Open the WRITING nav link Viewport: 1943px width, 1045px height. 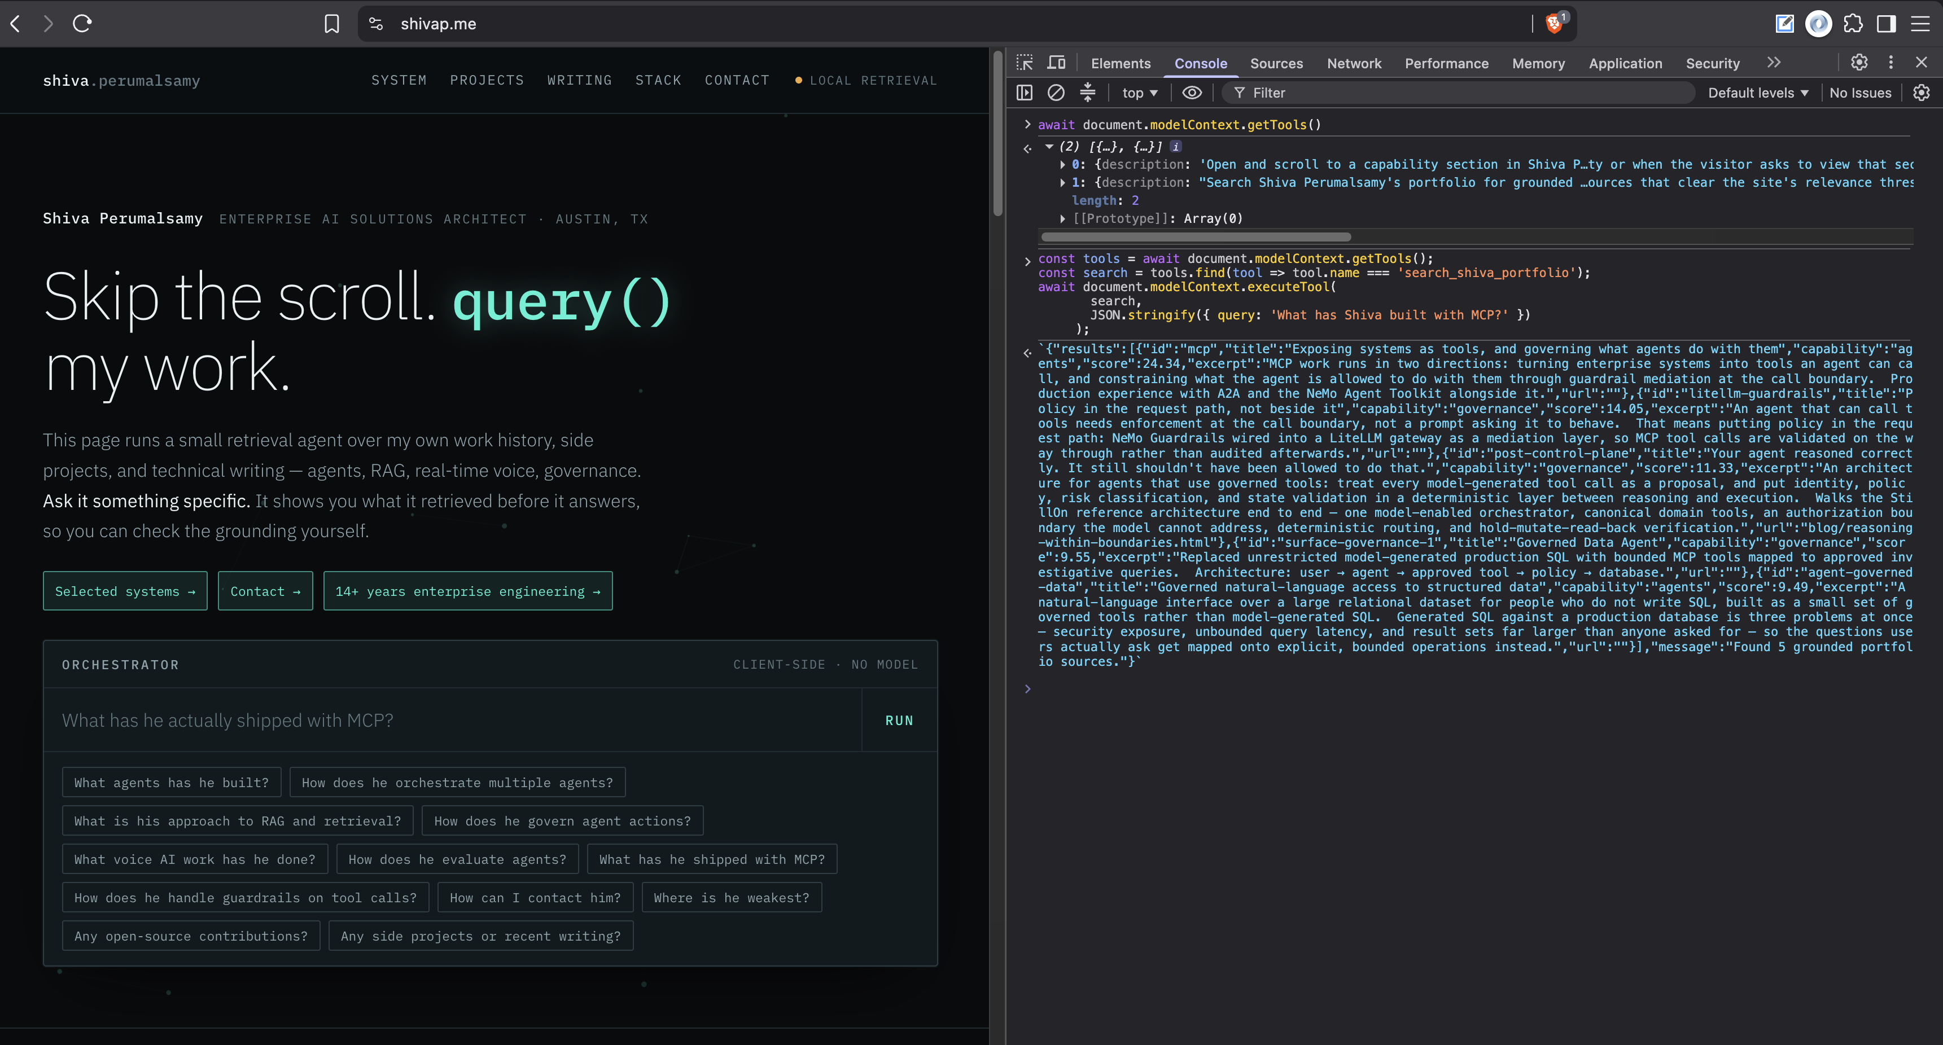click(579, 80)
